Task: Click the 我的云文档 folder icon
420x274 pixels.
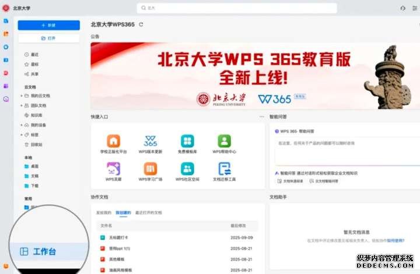Action: click(26, 95)
